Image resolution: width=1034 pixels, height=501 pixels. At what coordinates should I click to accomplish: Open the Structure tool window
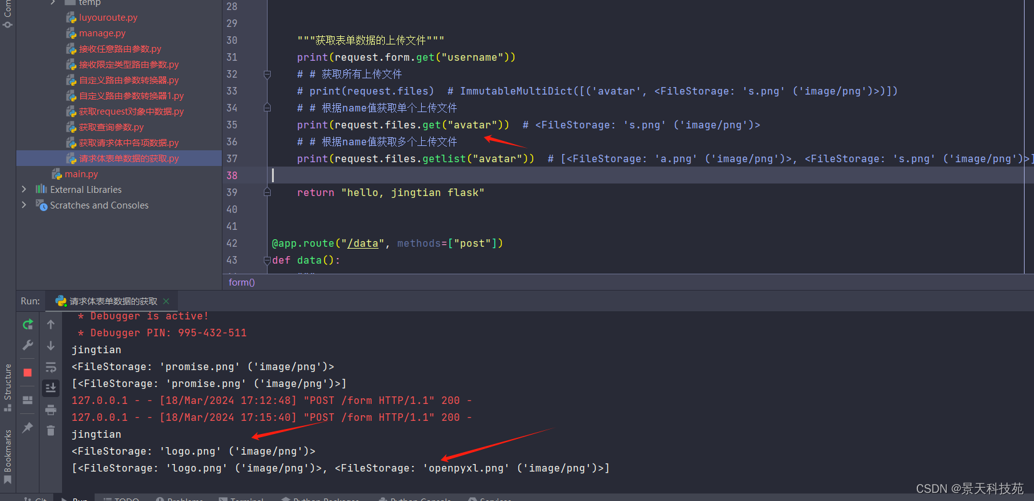tap(8, 387)
